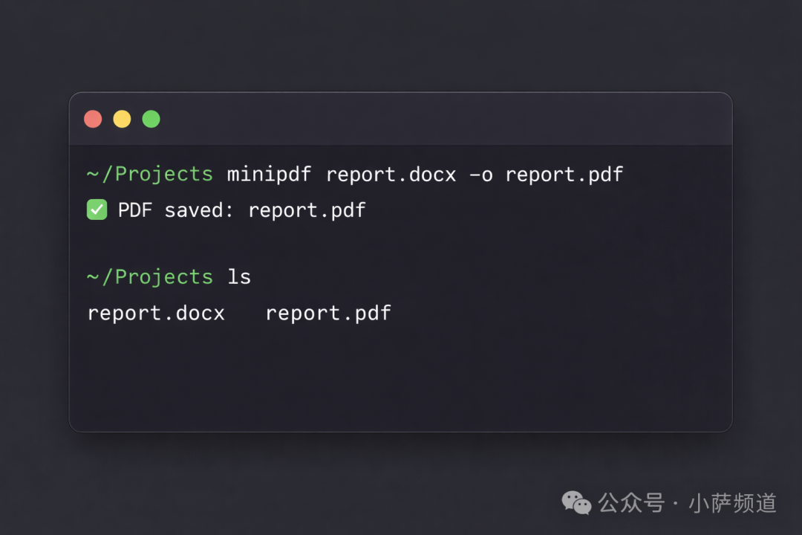Click the green checkmark before PDF saved
Screen dimensions: 802x535
[x=97, y=210]
